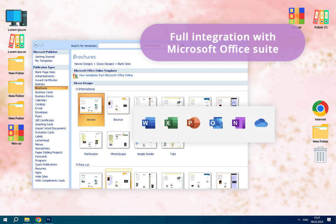Collapse the Informational section
This screenshot has height=224, width=336.
click(77, 89)
